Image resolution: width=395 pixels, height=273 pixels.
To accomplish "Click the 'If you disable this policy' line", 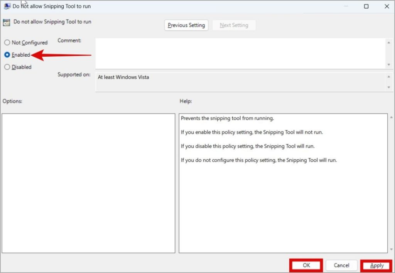I will point(248,146).
